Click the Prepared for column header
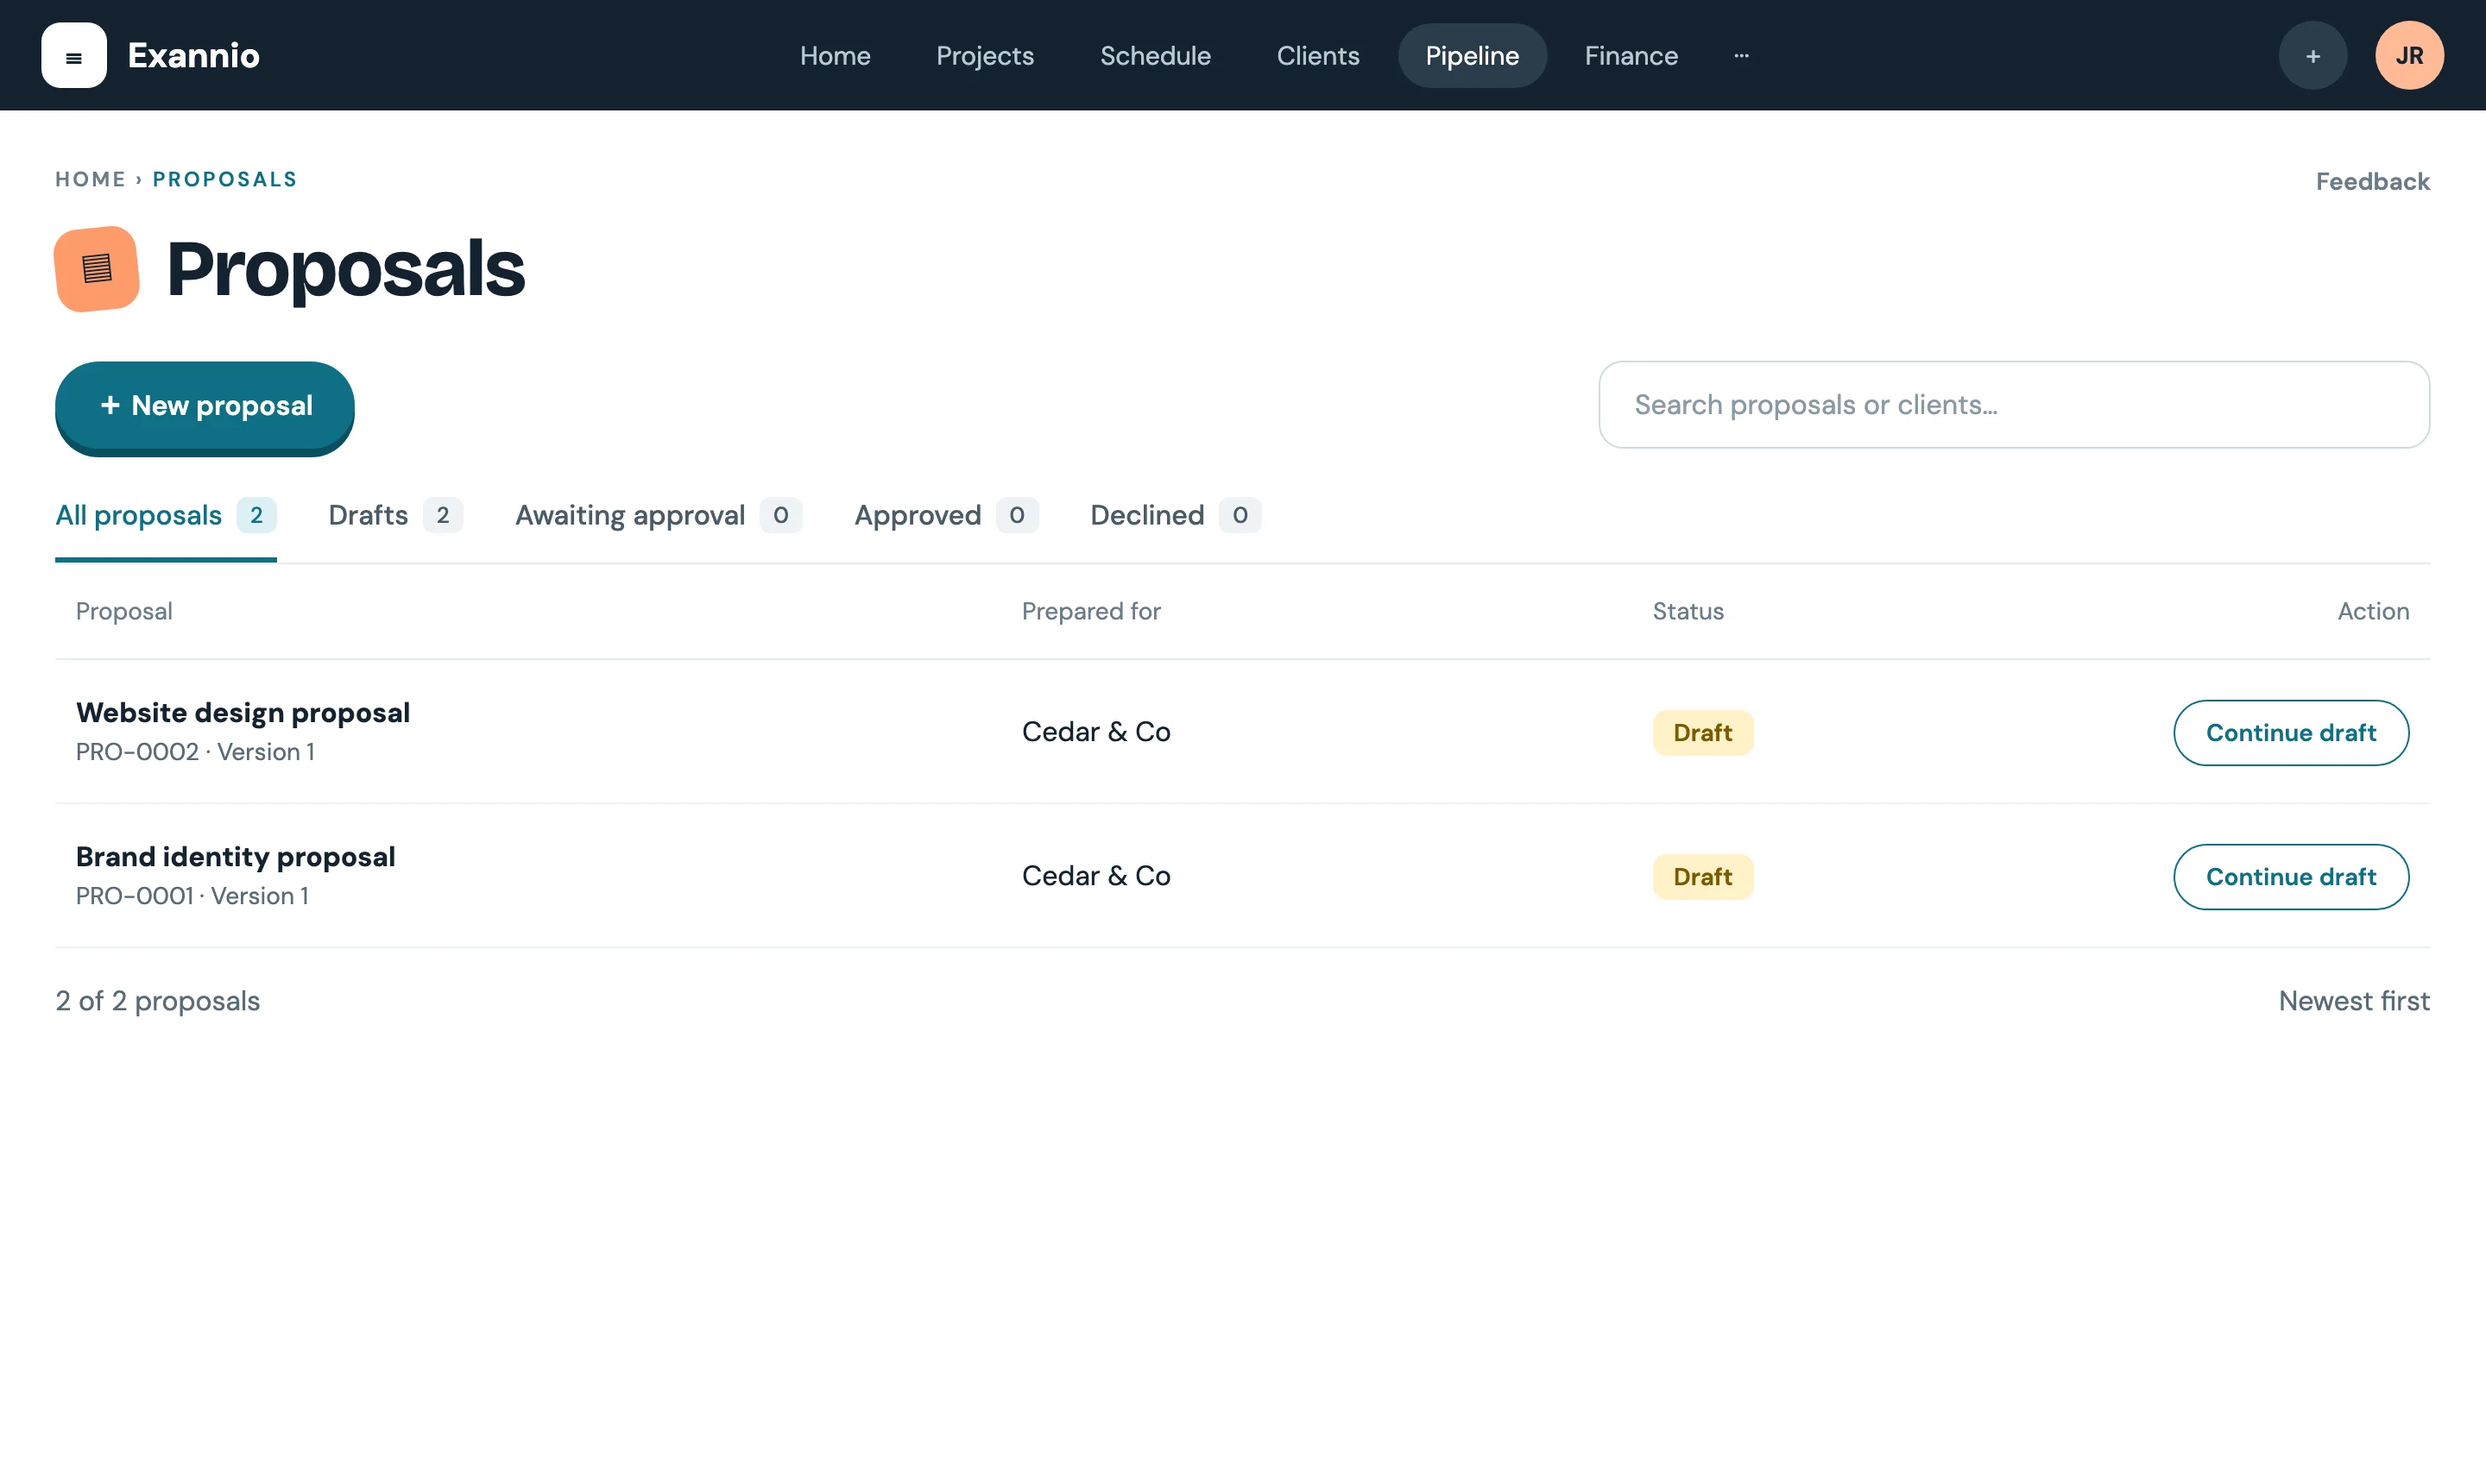The width and height of the screenshot is (2486, 1484). pyautogui.click(x=1090, y=611)
